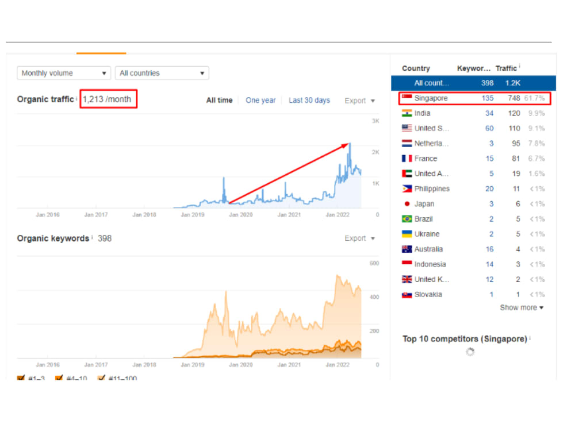Open United States keywords count 60
The width and height of the screenshot is (575, 431).
coord(489,128)
